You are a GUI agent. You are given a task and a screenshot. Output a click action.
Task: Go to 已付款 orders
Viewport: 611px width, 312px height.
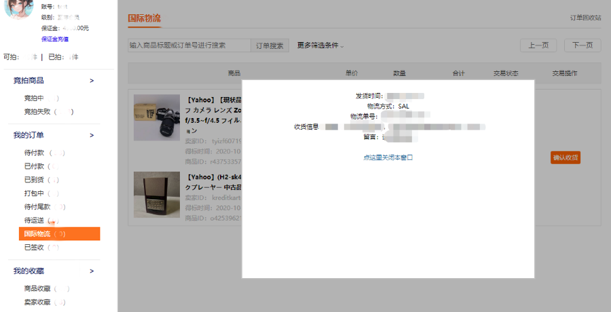(35, 166)
